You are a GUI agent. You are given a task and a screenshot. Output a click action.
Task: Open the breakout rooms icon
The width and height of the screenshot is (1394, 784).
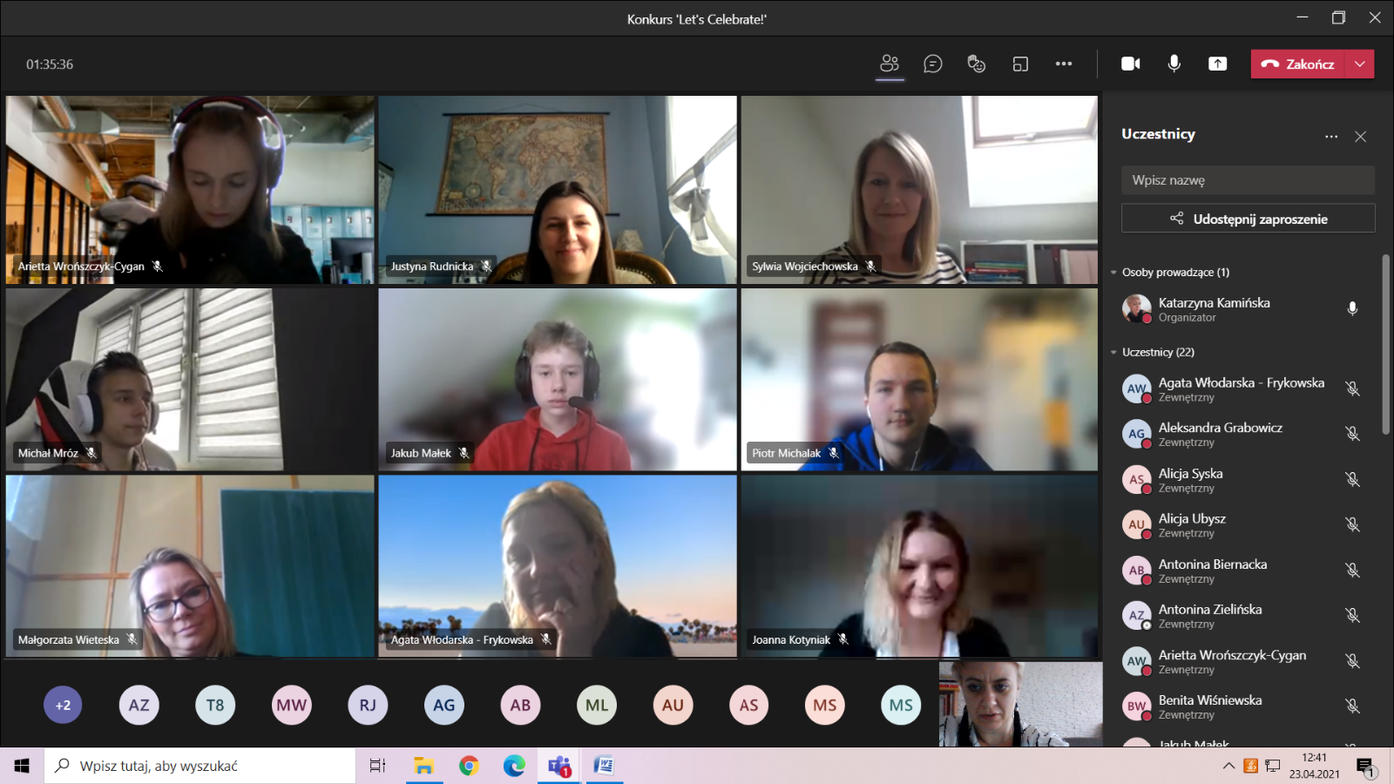tap(1020, 64)
